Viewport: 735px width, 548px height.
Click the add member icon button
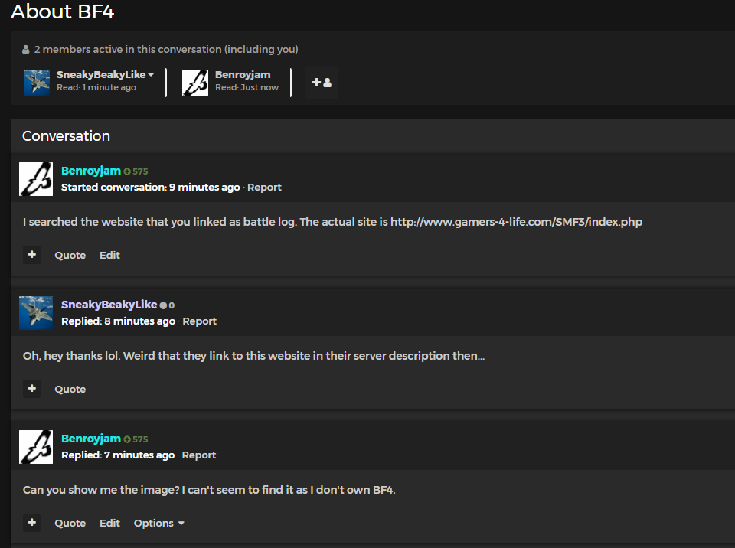[322, 83]
